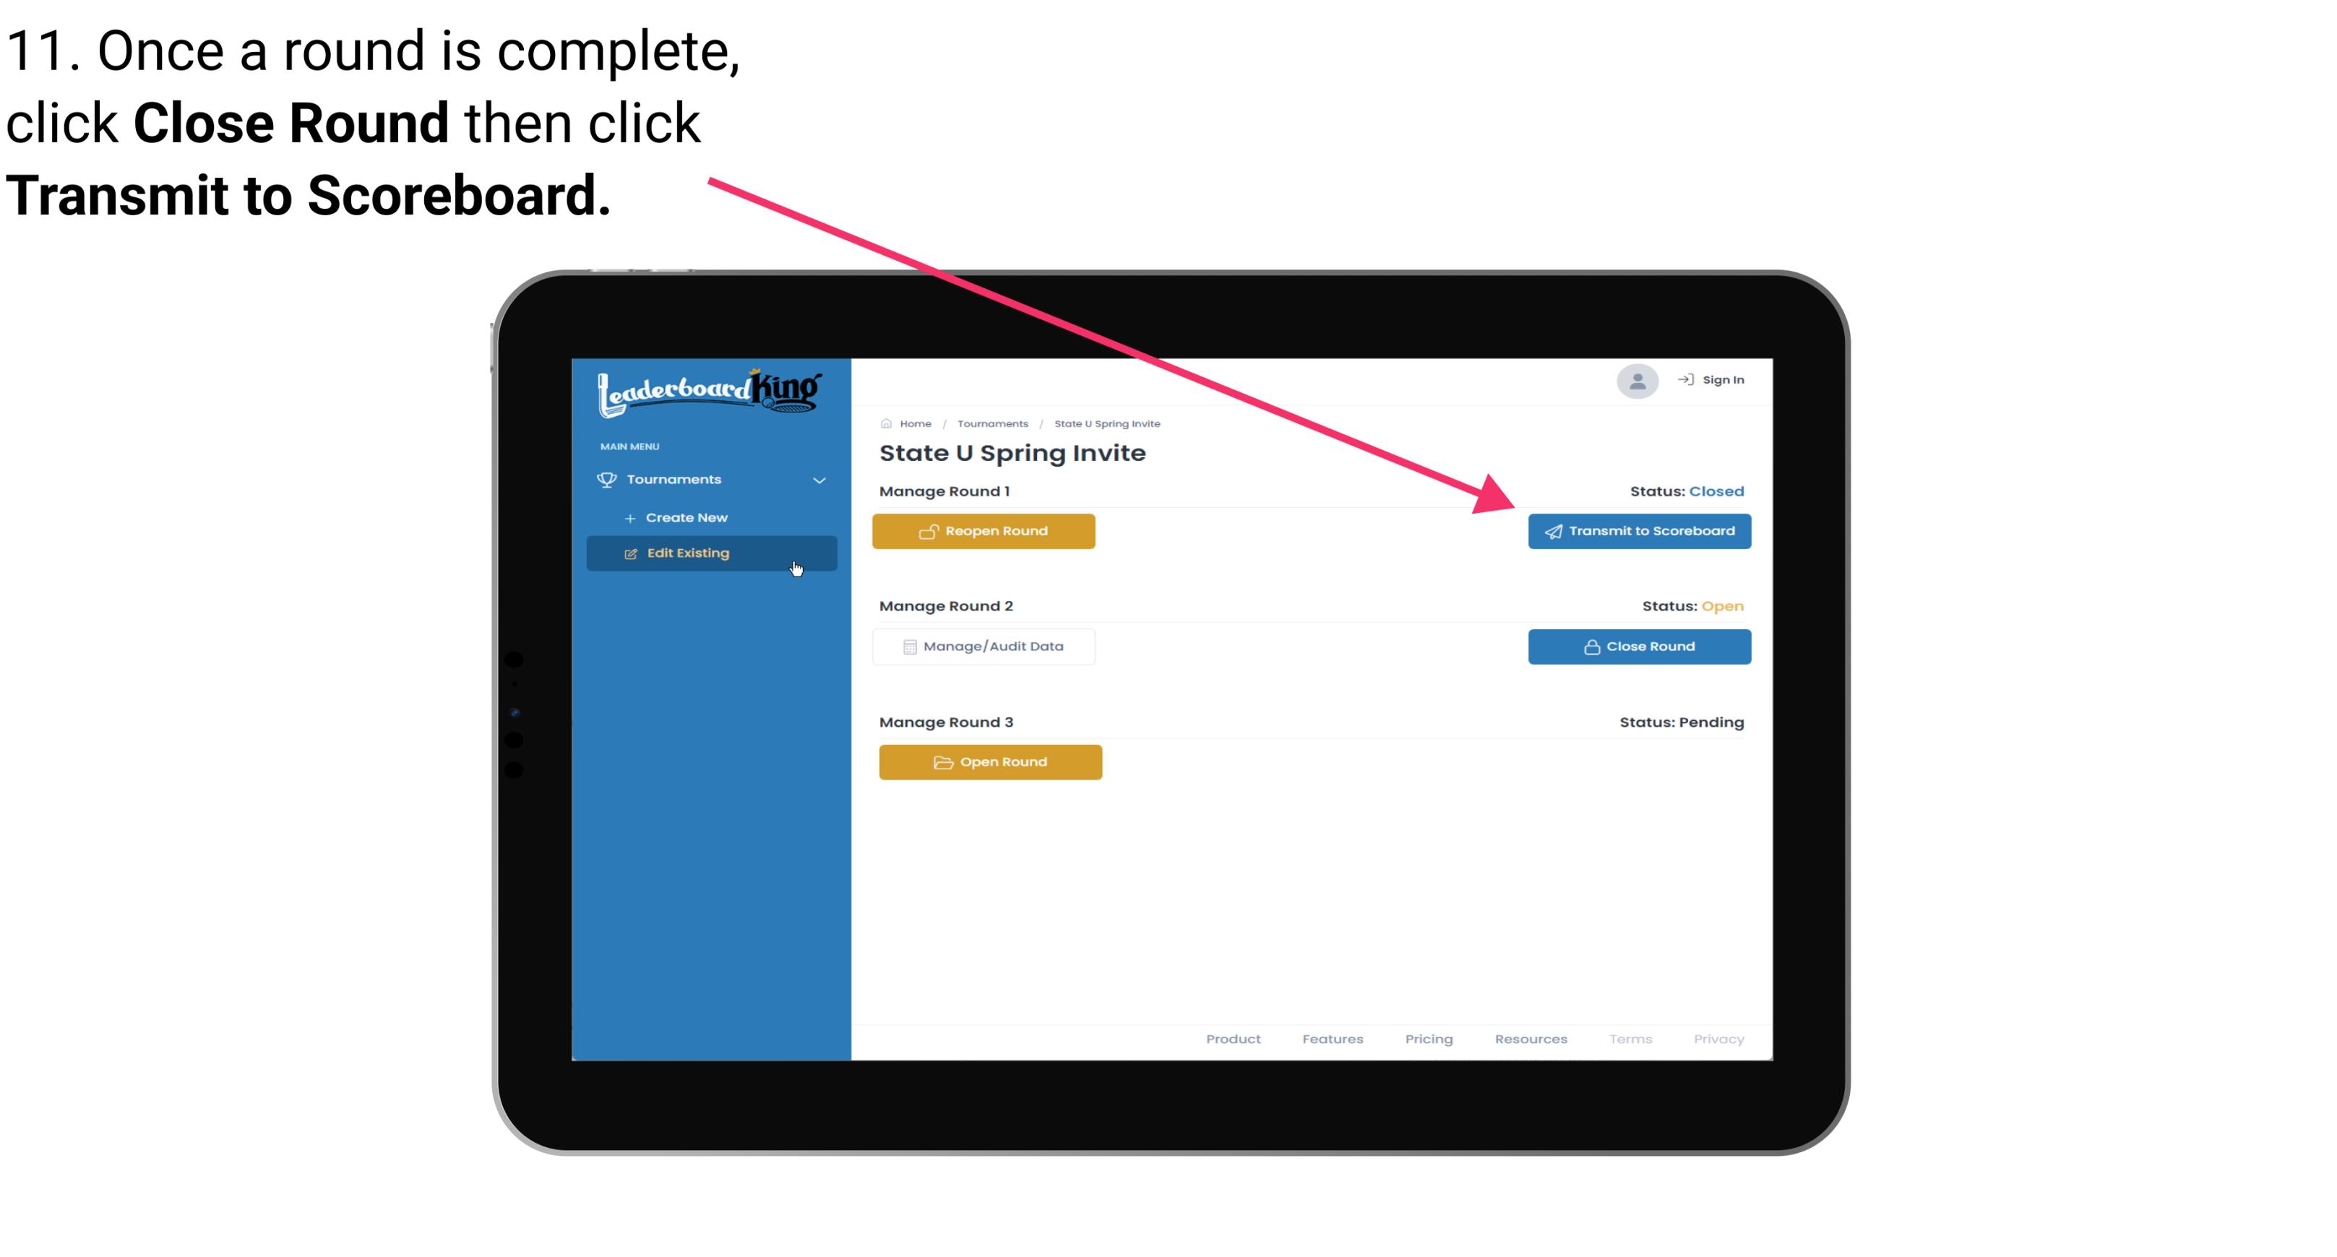The image size is (2337, 1257).
Task: Click the Resources footer link
Action: 1531,1039
